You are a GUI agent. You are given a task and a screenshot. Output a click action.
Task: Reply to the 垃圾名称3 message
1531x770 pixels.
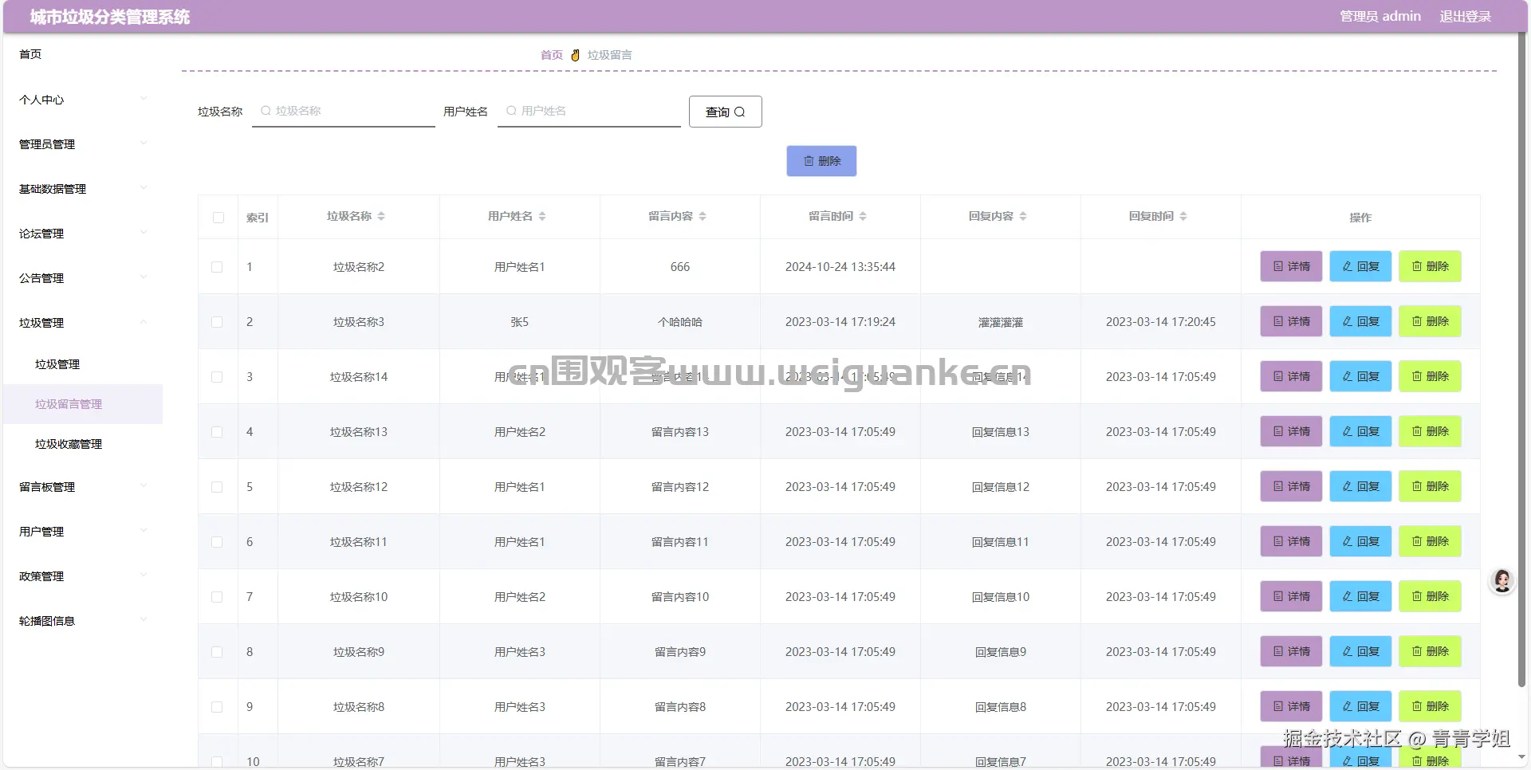[x=1360, y=321]
